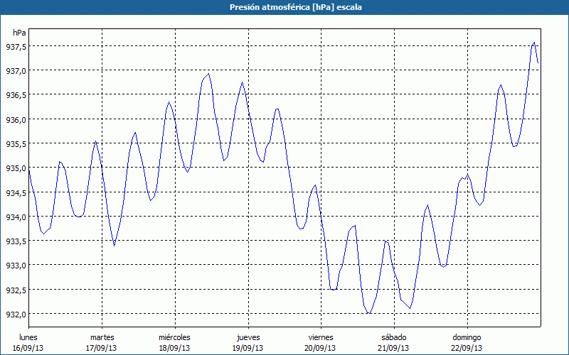Click the lowest trough of the pressure line

point(369,313)
